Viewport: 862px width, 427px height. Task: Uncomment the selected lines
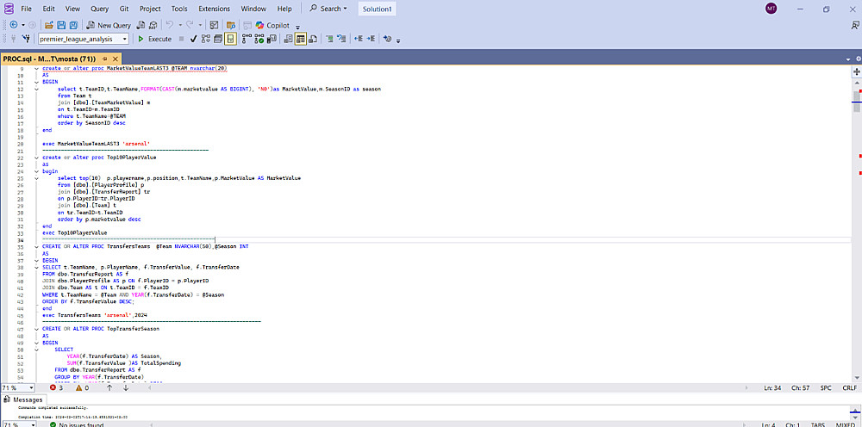click(342, 39)
